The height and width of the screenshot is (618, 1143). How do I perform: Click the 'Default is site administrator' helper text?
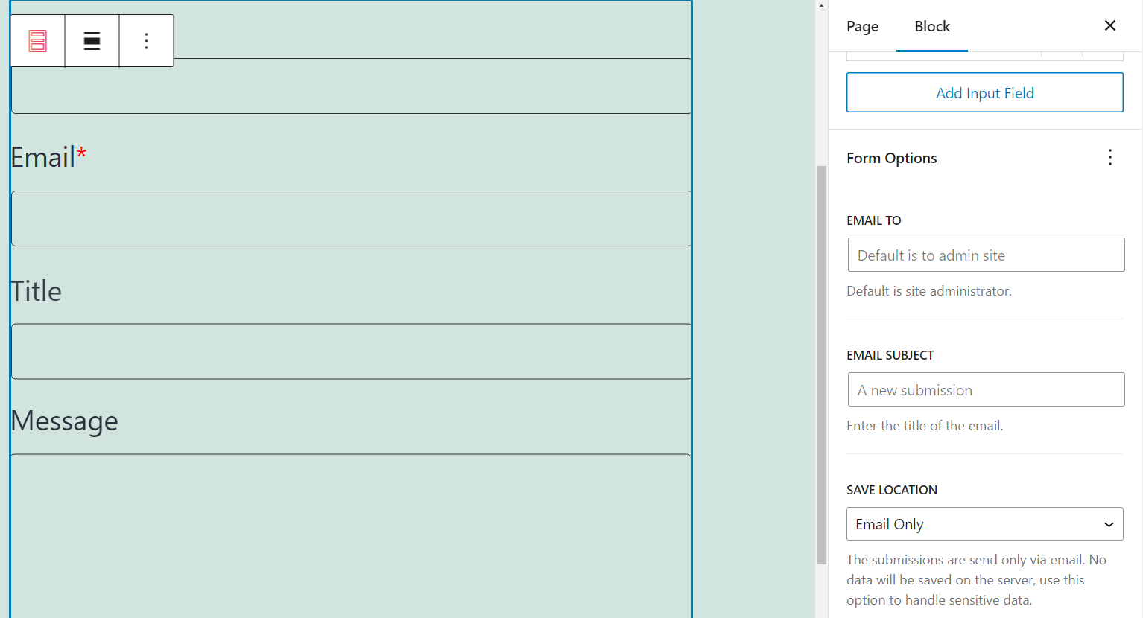click(x=928, y=290)
